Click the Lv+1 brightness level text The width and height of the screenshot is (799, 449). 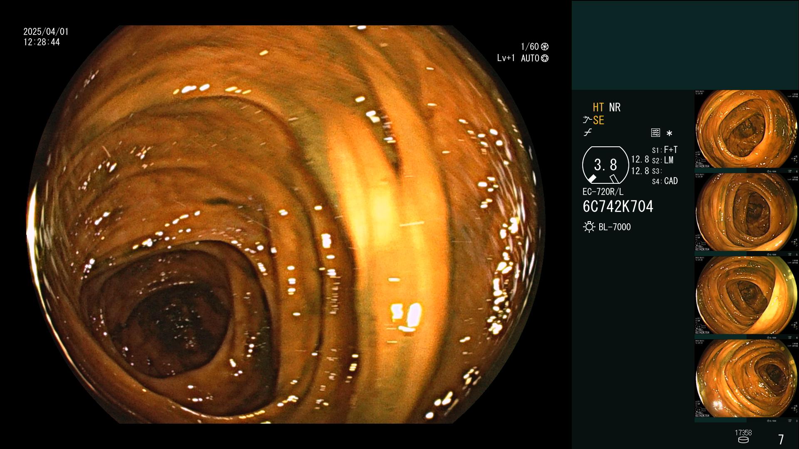click(x=506, y=58)
